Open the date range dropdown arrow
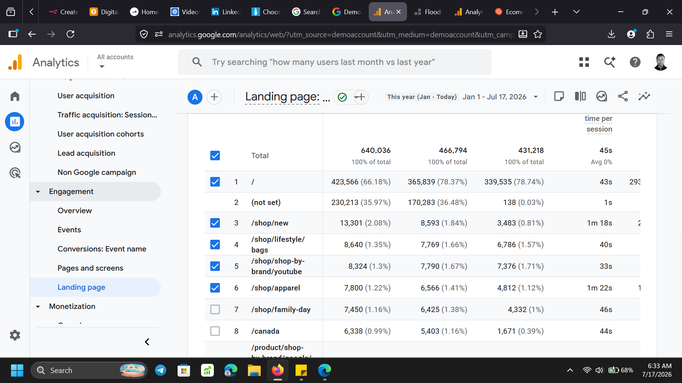 pyautogui.click(x=536, y=97)
